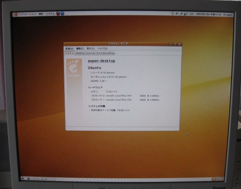Open the 監視 (Monitor) menu
Viewport: 241px width, 189px height.
pos(69,48)
